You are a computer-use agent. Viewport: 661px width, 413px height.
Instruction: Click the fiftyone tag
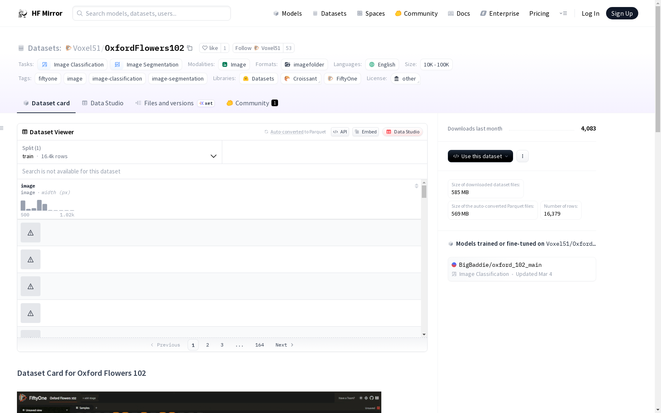[48, 78]
